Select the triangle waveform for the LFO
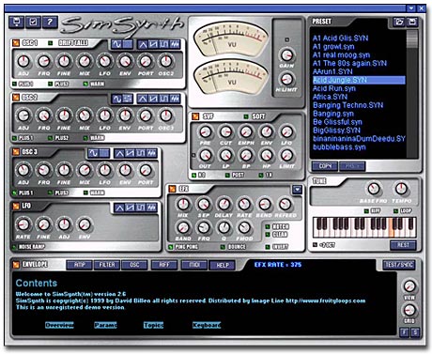This screenshot has height=354, width=432. coord(119,208)
